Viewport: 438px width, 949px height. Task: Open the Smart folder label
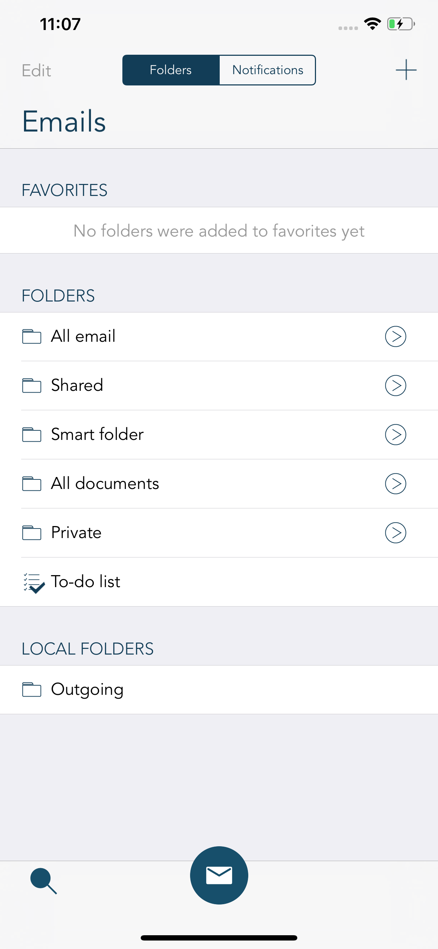point(97,434)
